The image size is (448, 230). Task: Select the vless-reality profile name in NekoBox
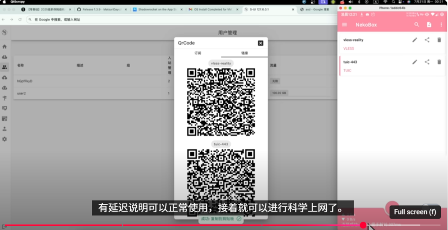click(353, 40)
